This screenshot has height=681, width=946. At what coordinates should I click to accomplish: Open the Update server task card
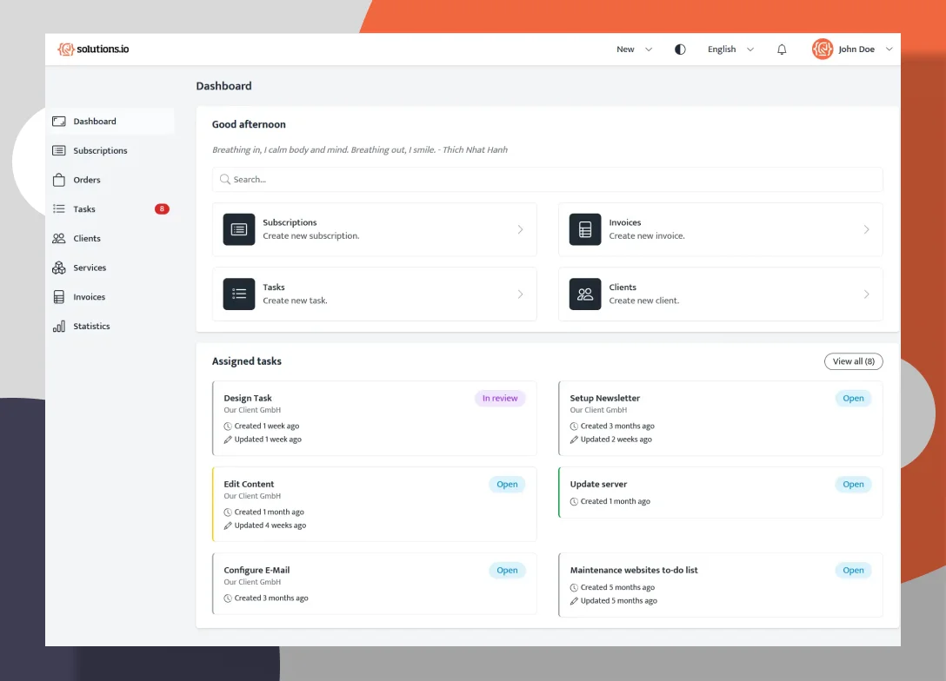(696, 493)
